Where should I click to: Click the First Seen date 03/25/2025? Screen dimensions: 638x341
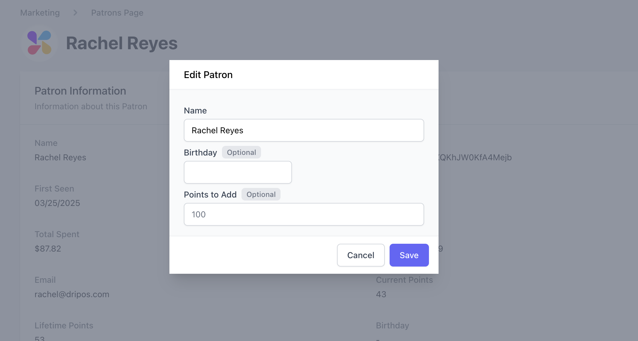click(57, 203)
